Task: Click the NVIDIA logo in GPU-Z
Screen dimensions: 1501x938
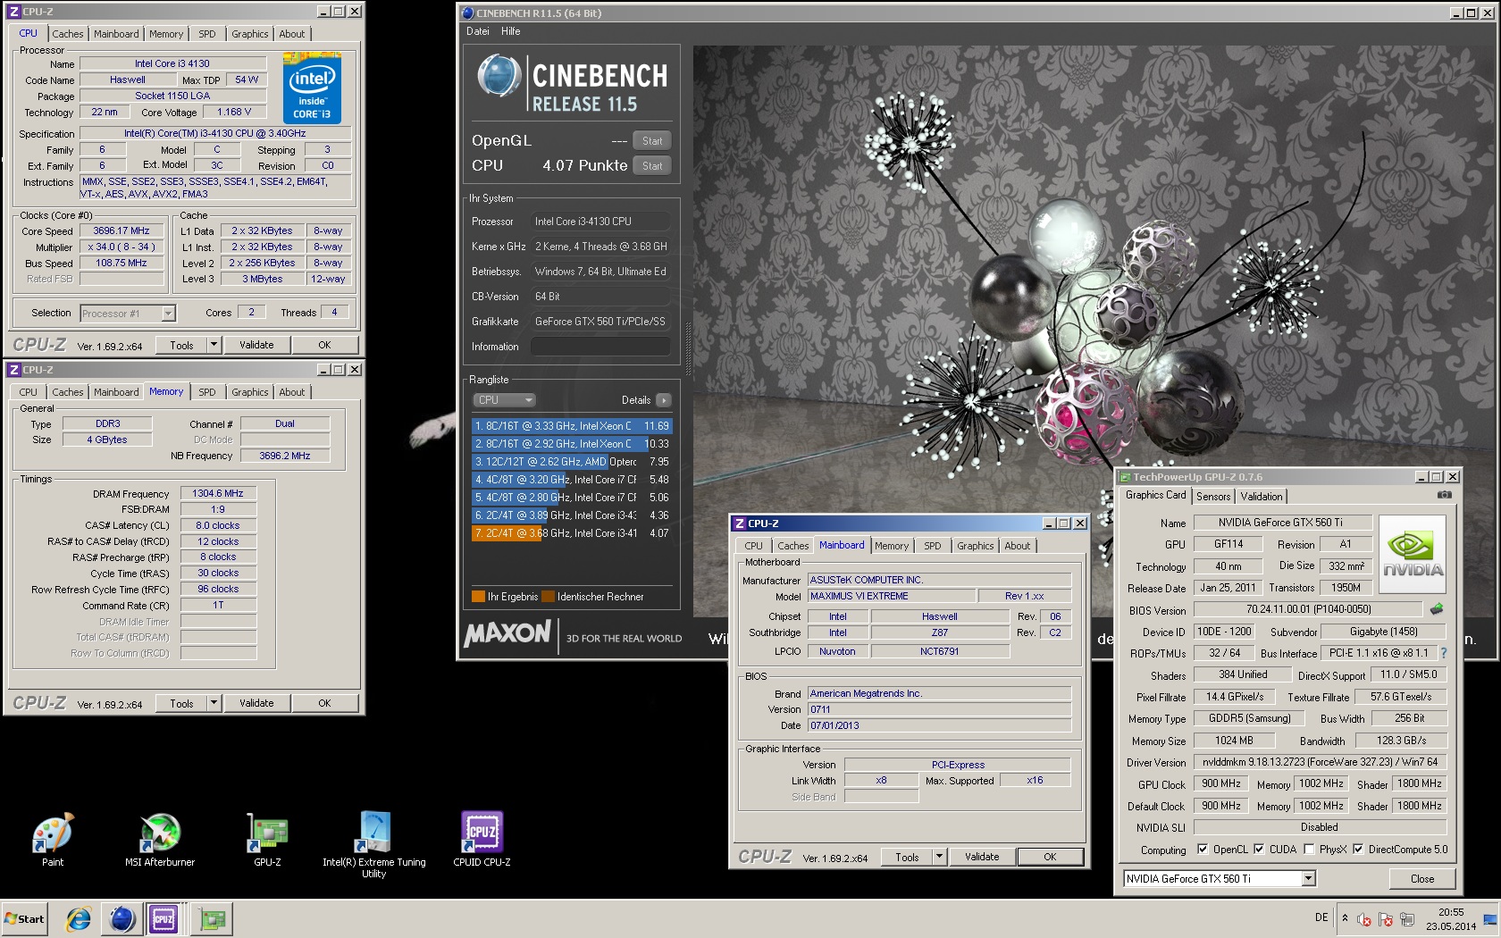Action: tap(1413, 555)
